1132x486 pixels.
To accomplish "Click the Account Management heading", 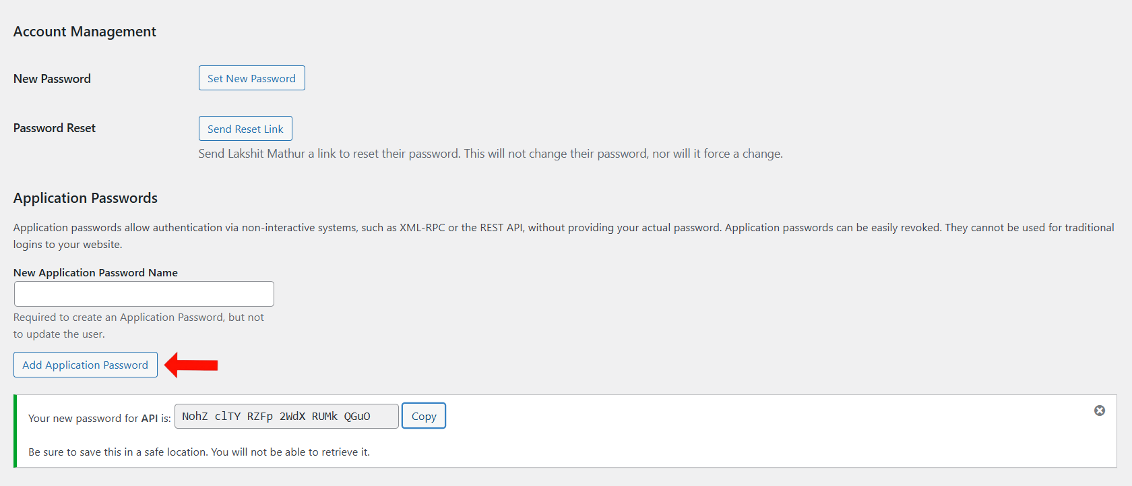I will [x=84, y=32].
